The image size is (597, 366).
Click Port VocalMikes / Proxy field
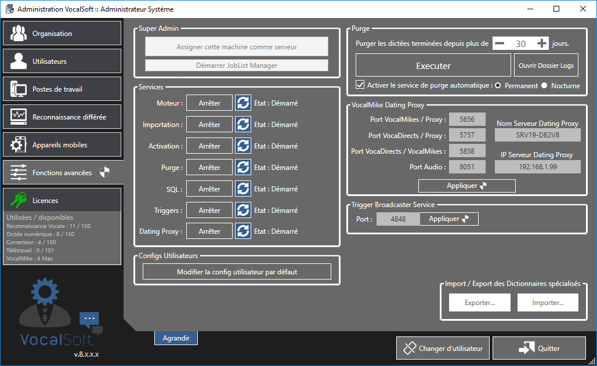click(467, 119)
